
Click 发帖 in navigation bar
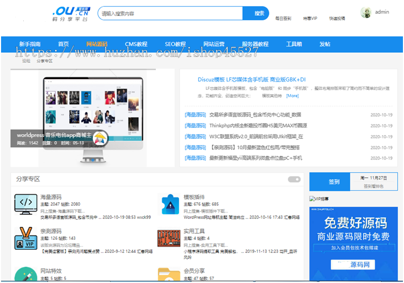point(325,44)
